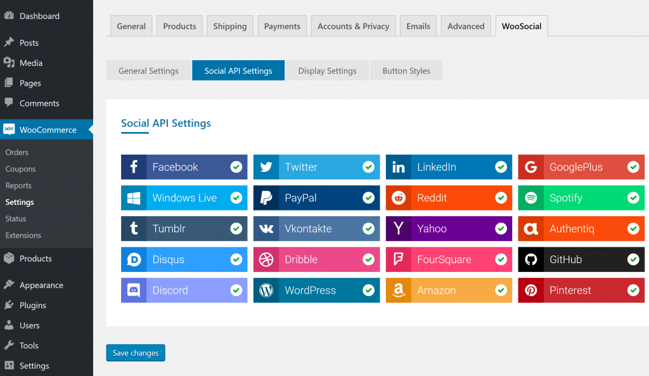The width and height of the screenshot is (649, 376).
Task: Click the Authentiq logo icon
Action: click(x=530, y=229)
